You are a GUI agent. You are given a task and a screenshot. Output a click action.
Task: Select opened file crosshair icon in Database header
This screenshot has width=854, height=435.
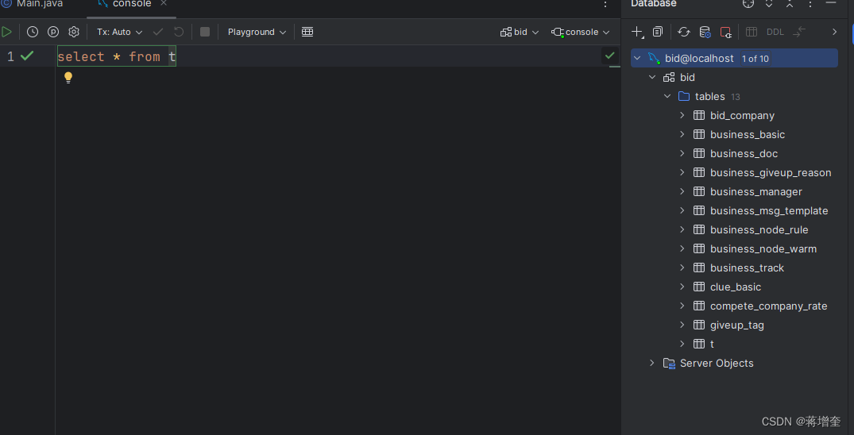click(x=748, y=3)
